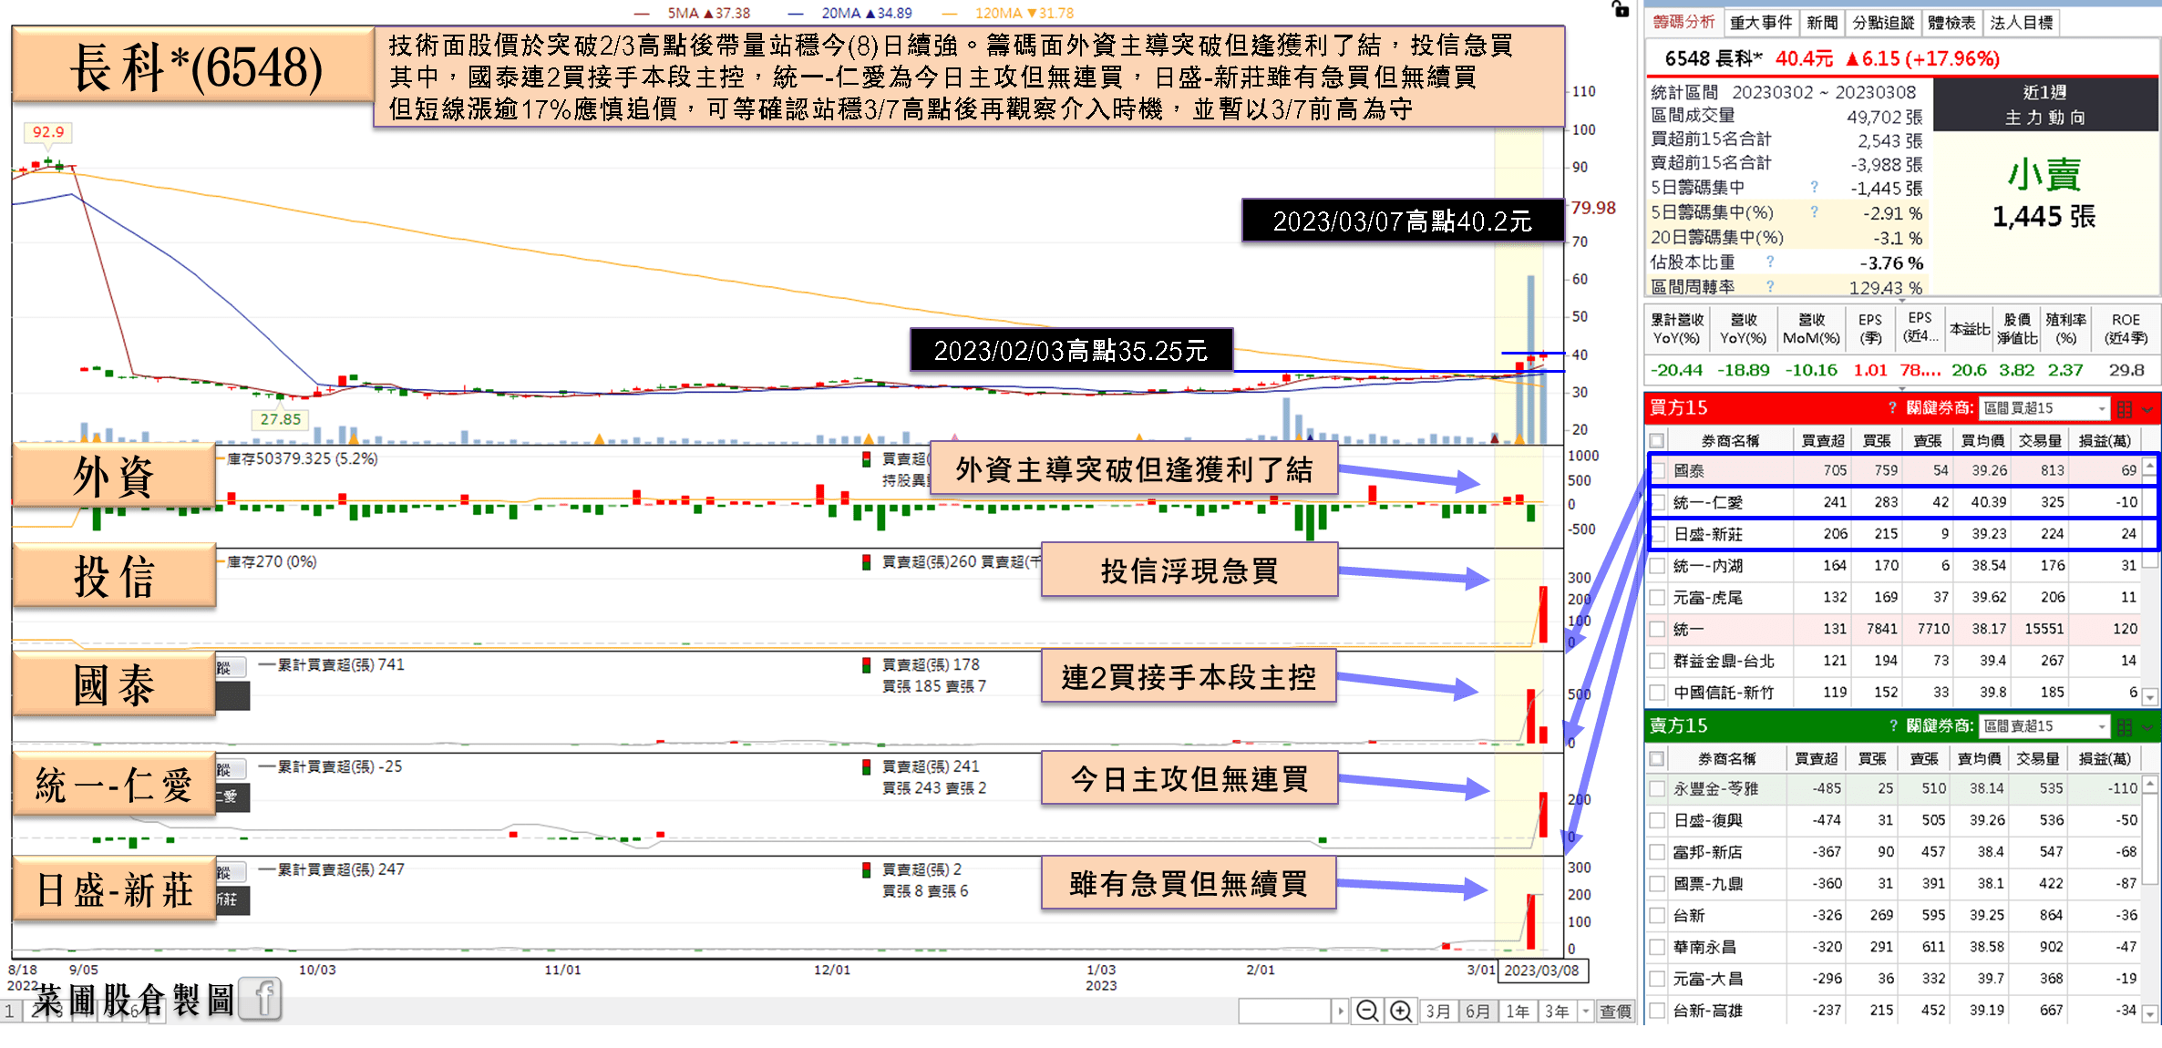Tick the select-all checkbox in 買方15 table header
The width and height of the screenshot is (2162, 1048).
click(x=1657, y=440)
